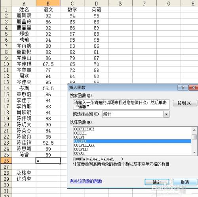Image resolution: width=198 pixels, height=197 pixels.
Task: Click math score 72 in row 11
Action: click(72, 70)
